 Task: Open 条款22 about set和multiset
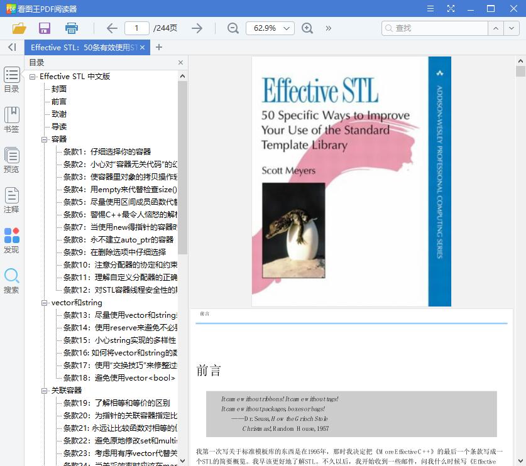[x=120, y=440]
